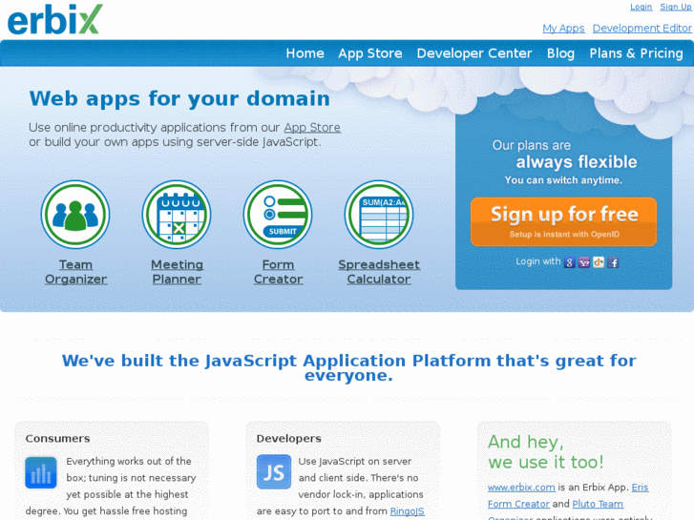Click the Sign up for free button

563,221
